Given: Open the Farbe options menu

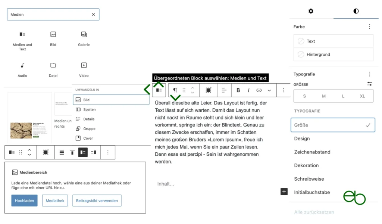Looking at the screenshot, I should click(370, 27).
